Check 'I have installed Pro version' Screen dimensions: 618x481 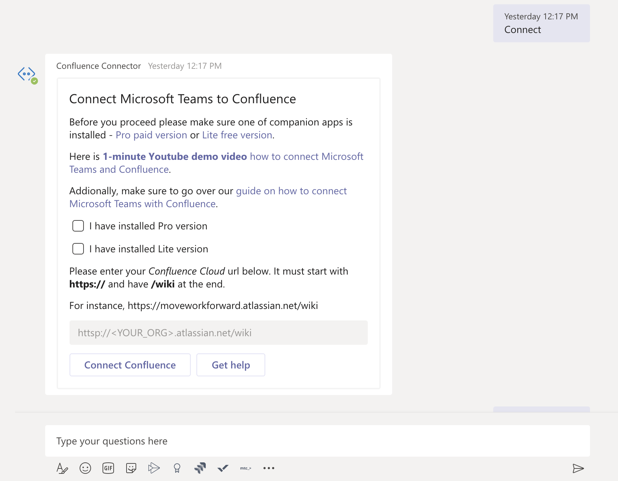(x=77, y=226)
